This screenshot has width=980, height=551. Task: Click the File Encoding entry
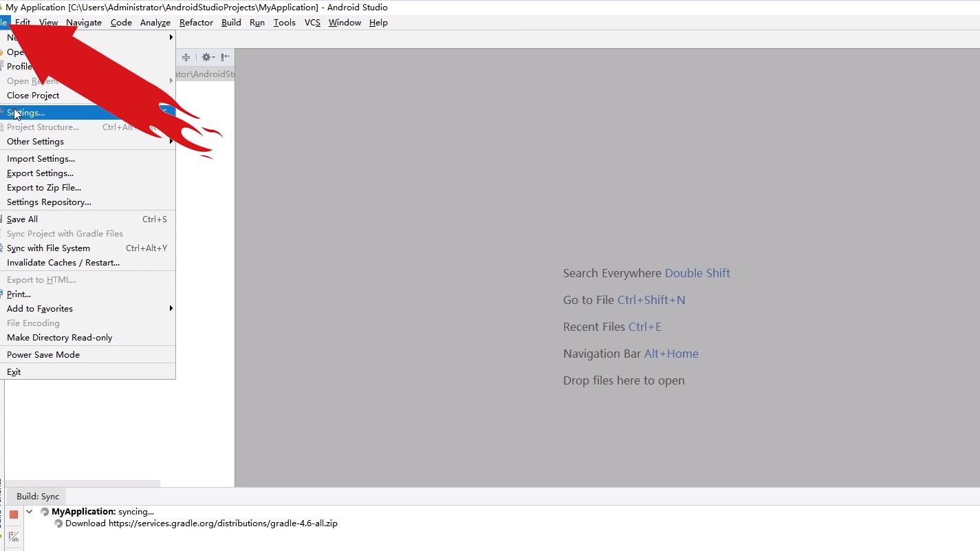tap(88, 323)
